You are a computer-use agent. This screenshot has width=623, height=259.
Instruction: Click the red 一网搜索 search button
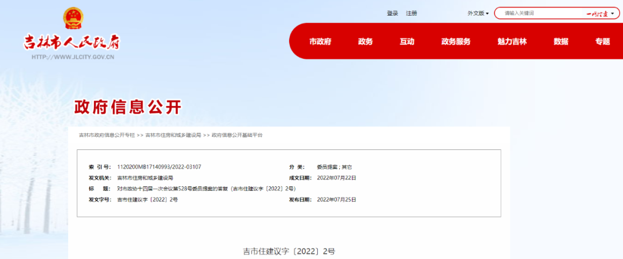coord(597,13)
